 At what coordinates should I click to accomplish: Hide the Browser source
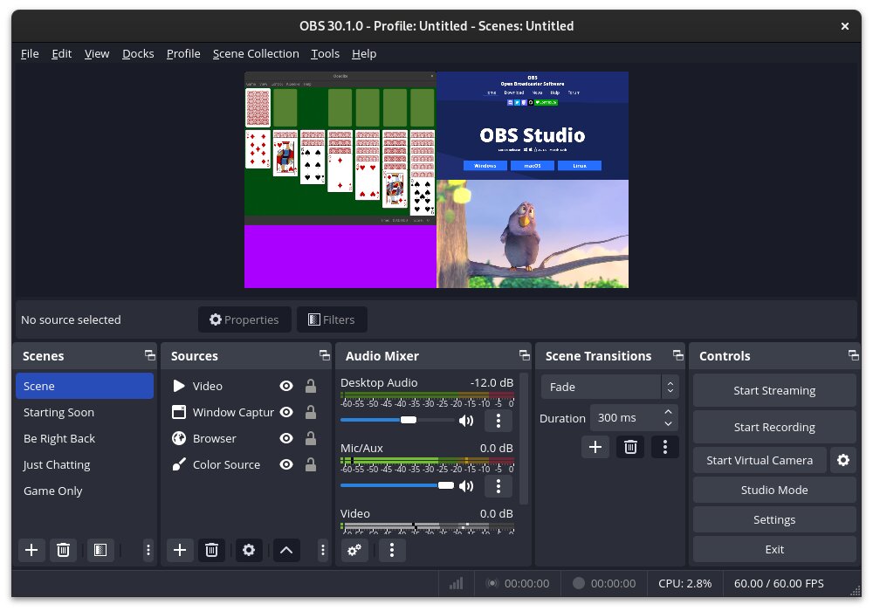pos(286,438)
